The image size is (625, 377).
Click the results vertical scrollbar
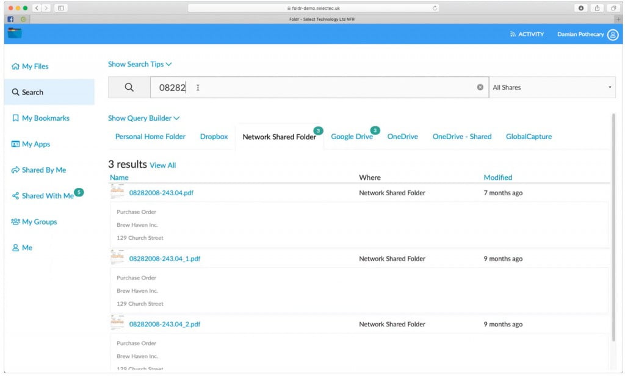613,227
